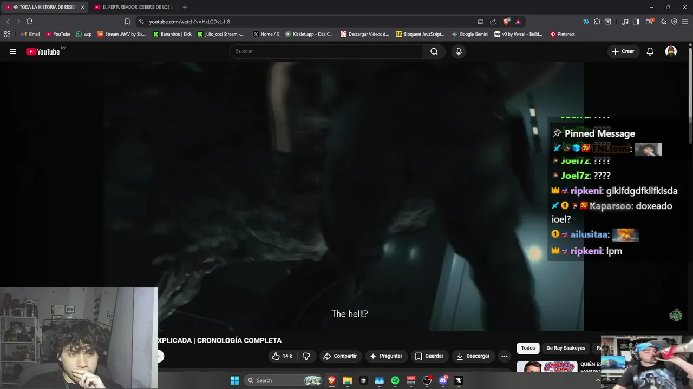Click the Windows Start button
Image resolution: width=693 pixels, height=389 pixels.
point(234,380)
